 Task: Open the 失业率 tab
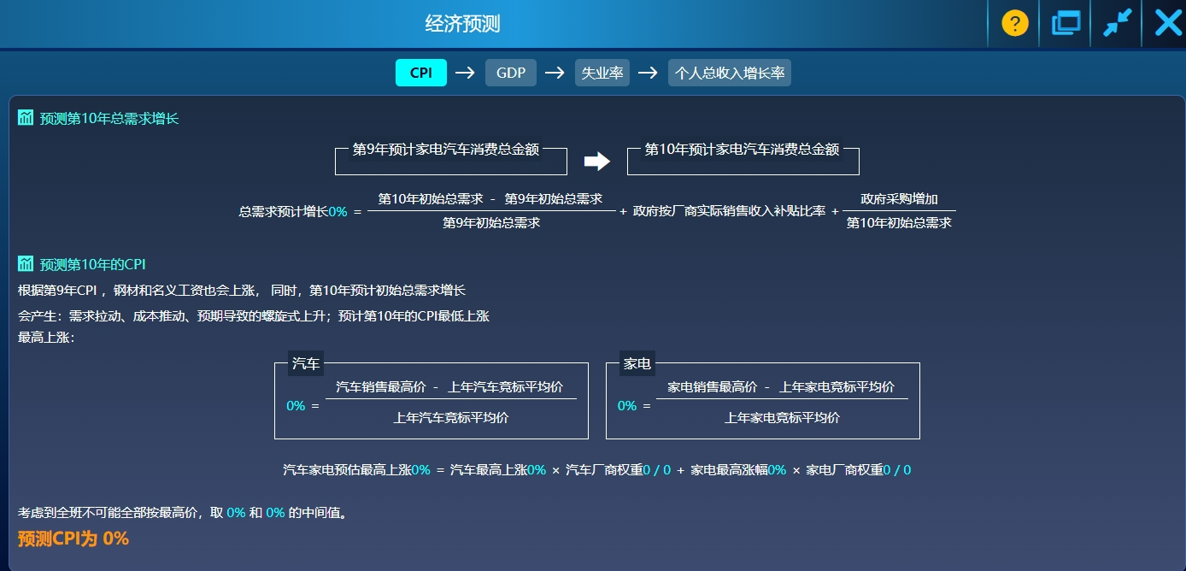tap(602, 73)
